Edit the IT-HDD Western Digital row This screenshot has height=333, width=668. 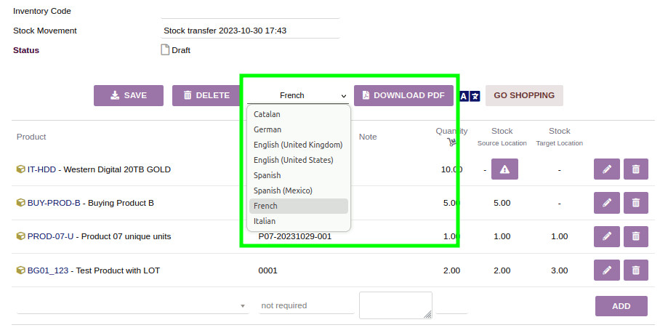click(607, 169)
